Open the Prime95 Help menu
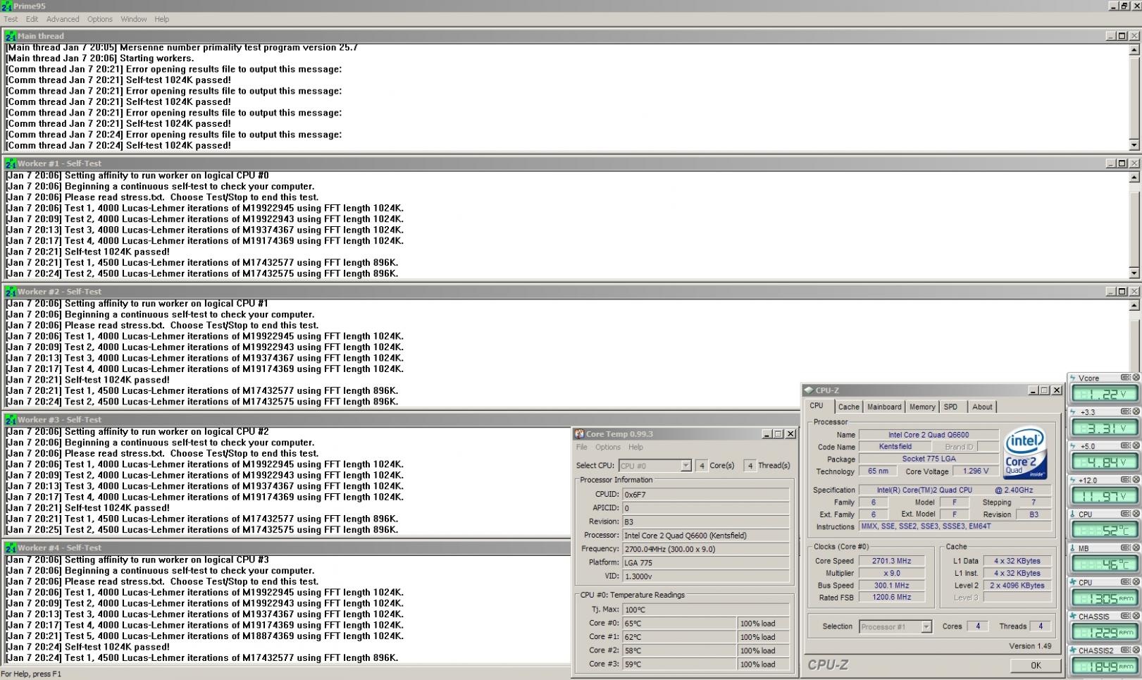Screen dimensions: 1142x680 tap(162, 19)
